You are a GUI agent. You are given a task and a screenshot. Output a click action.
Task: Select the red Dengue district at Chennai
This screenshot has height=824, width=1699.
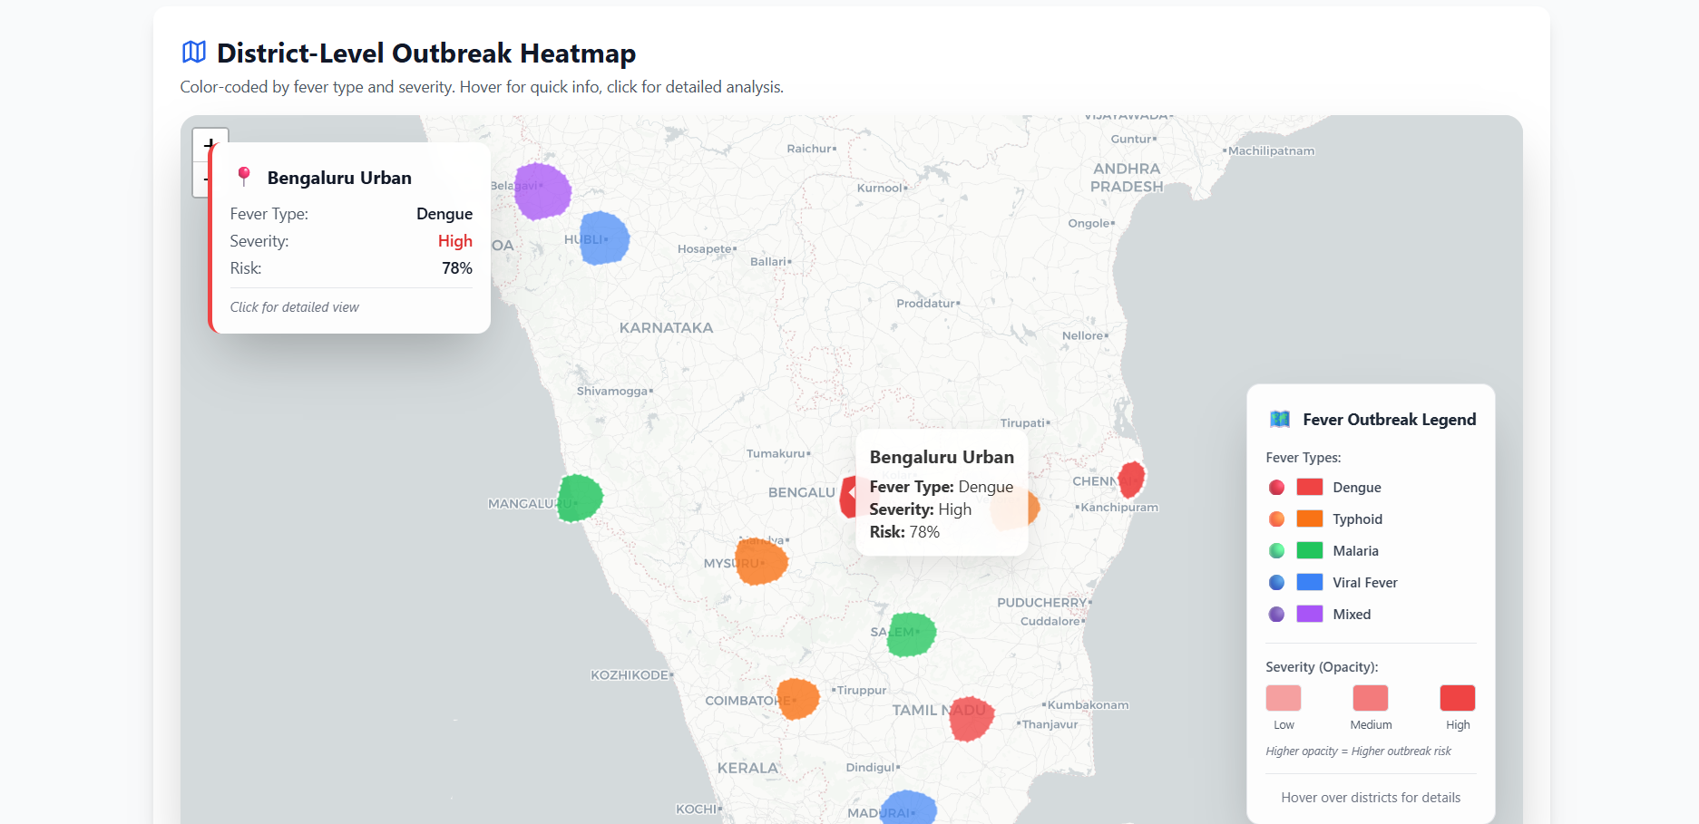tap(1131, 480)
